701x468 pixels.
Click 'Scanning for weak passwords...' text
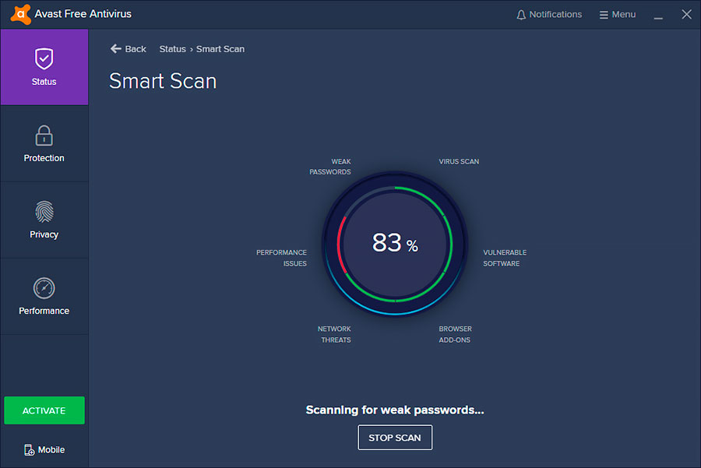tap(395, 410)
